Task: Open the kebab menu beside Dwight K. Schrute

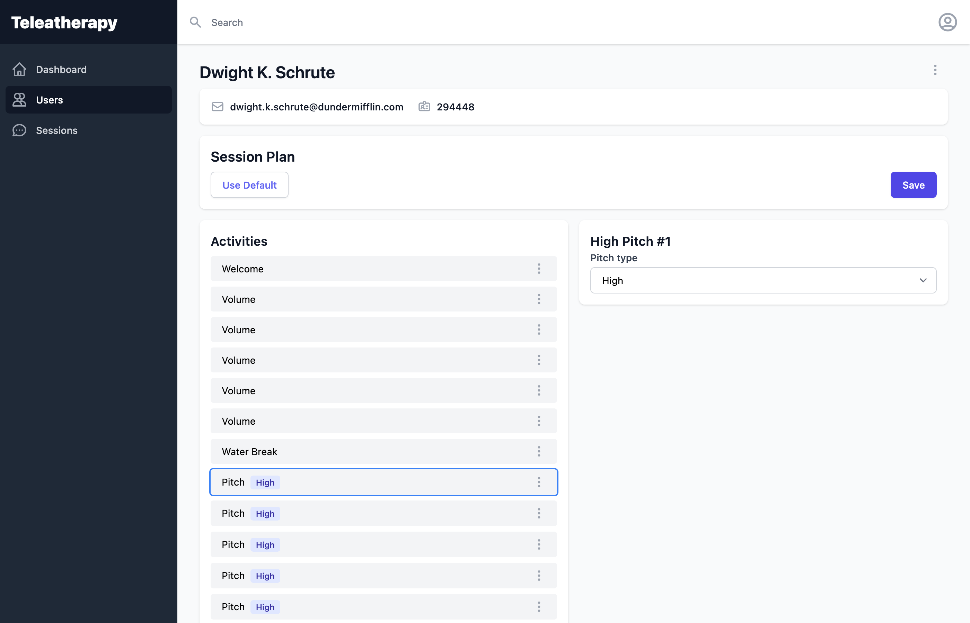Action: point(935,70)
